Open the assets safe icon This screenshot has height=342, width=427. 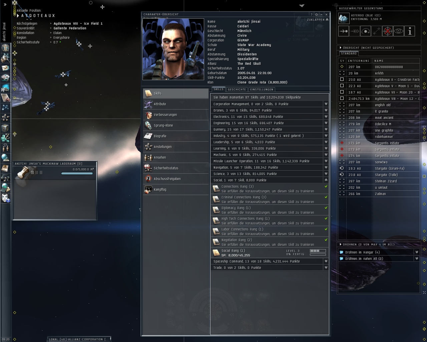[5, 128]
